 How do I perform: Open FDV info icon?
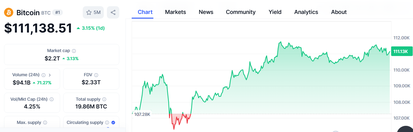(x=96, y=75)
